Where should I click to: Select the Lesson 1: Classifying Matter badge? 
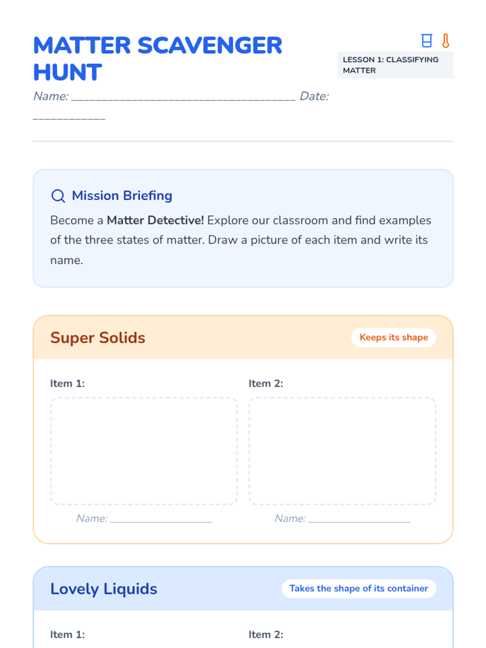tap(395, 65)
